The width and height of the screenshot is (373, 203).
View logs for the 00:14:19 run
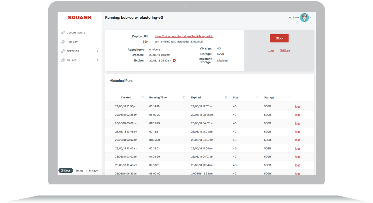[298, 106]
